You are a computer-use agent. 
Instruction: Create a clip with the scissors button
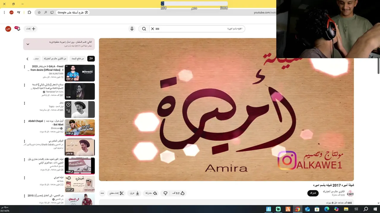116,193
